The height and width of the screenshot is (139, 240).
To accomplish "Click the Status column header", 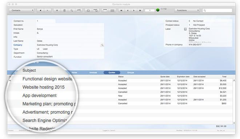I will 121,77.
